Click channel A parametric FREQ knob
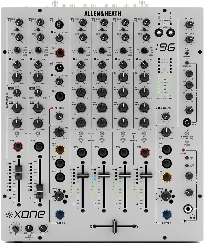Screen dimensions: 204x243 (x=17, y=93)
